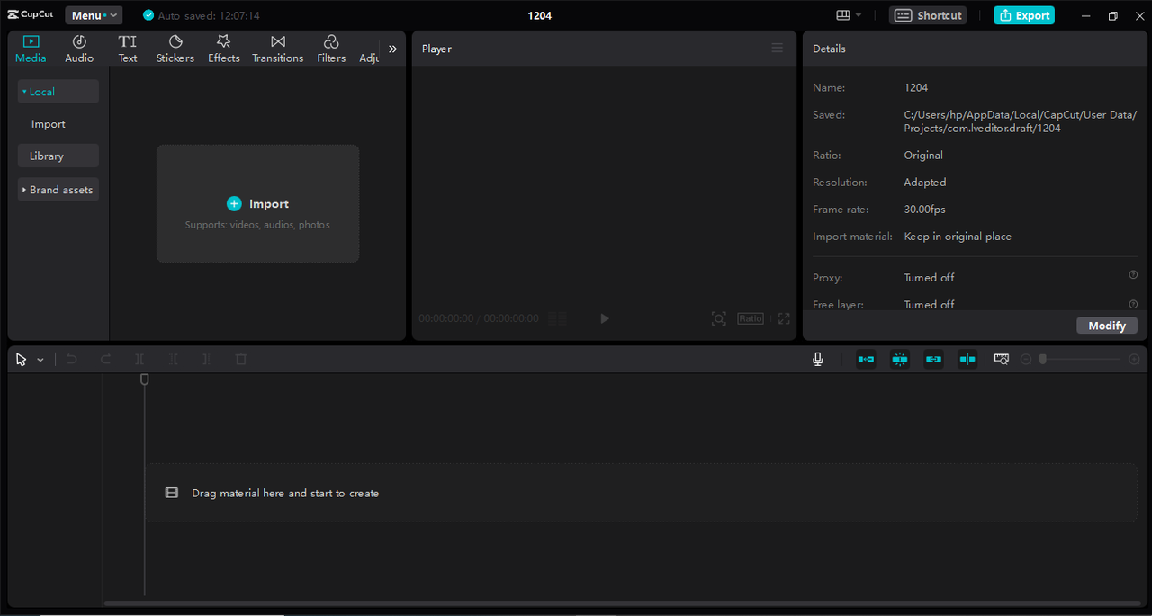Click the Shortcut button
This screenshot has width=1152, height=616.
click(928, 15)
